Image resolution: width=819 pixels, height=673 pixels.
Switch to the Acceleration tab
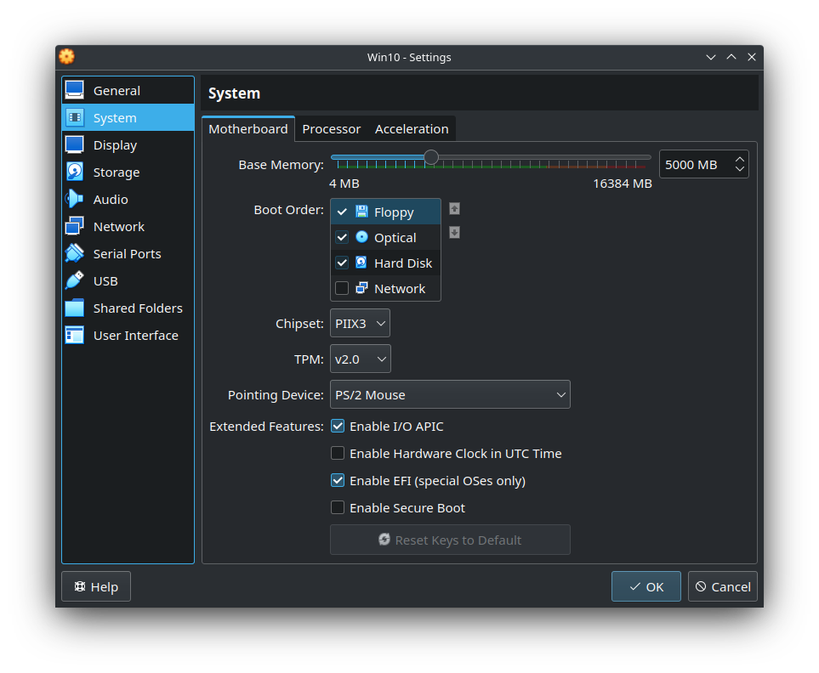(412, 129)
